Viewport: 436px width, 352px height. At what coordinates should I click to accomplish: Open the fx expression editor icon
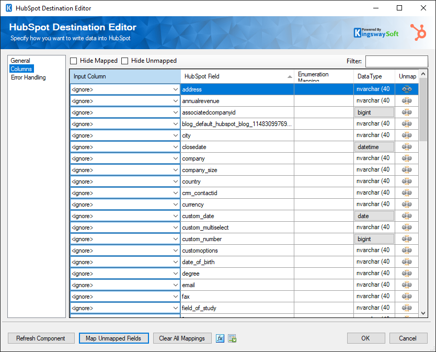coord(220,338)
